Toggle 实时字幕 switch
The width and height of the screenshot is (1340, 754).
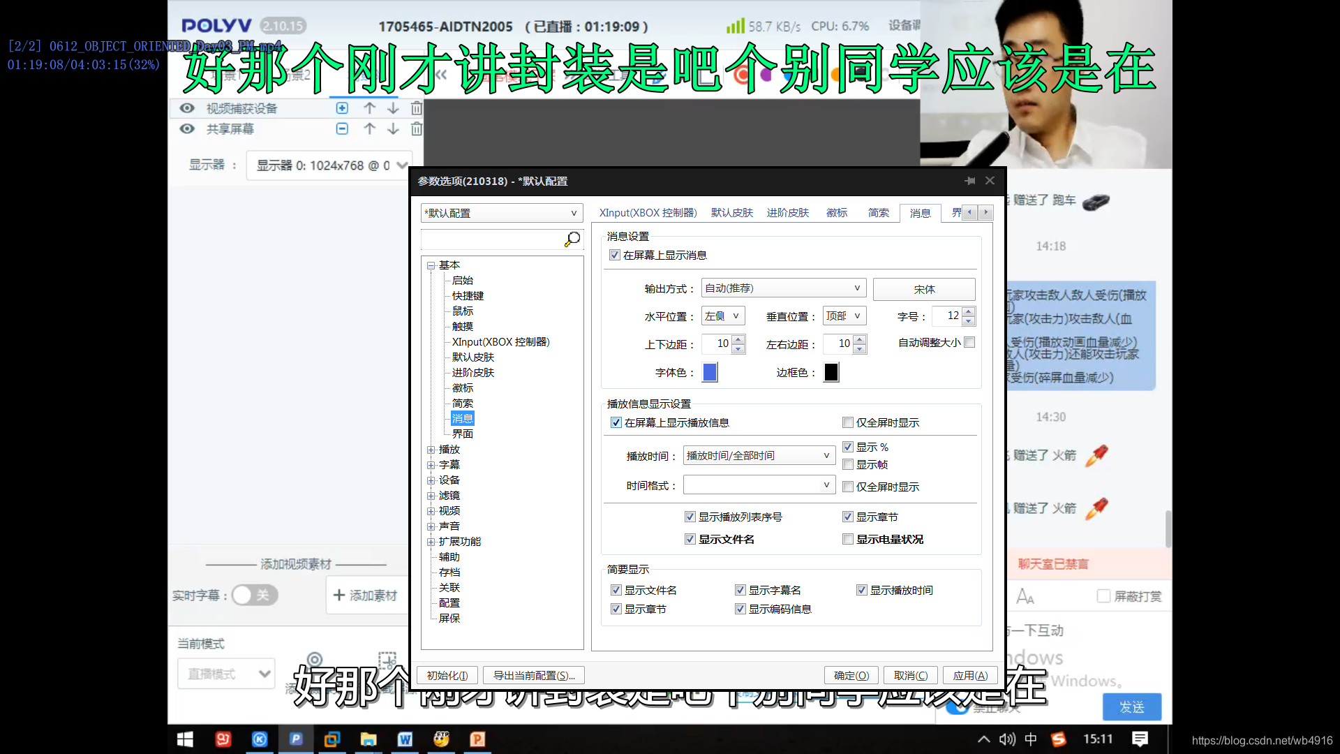click(255, 596)
